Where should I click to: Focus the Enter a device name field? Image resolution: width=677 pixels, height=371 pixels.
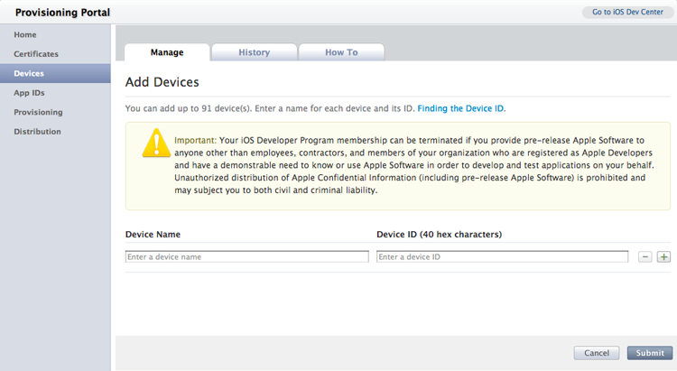247,257
